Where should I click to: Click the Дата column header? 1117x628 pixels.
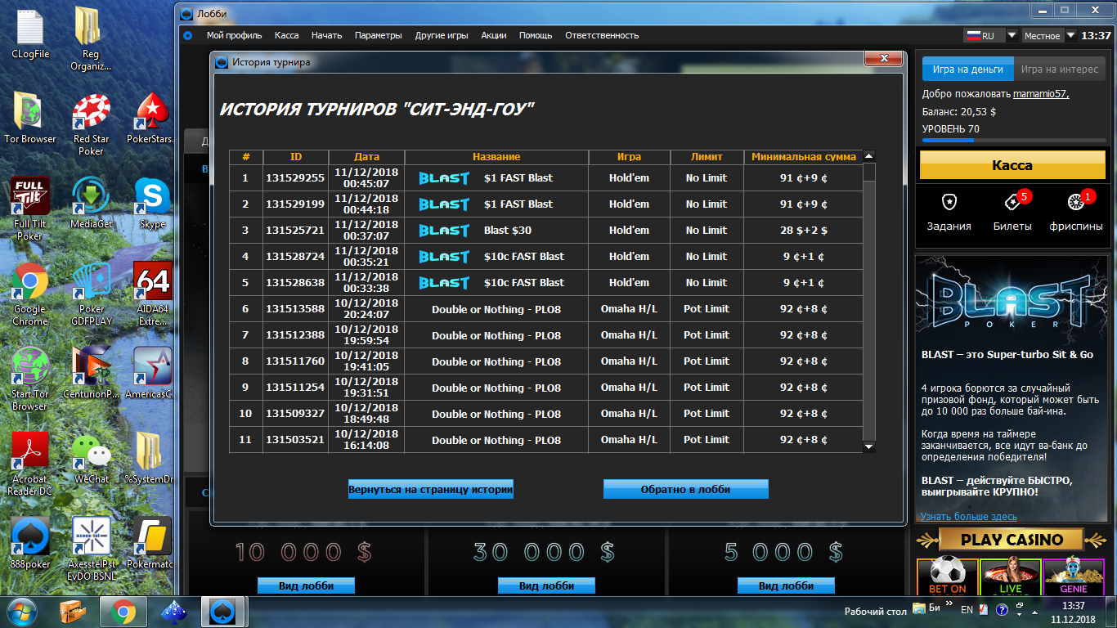pyautogui.click(x=366, y=157)
